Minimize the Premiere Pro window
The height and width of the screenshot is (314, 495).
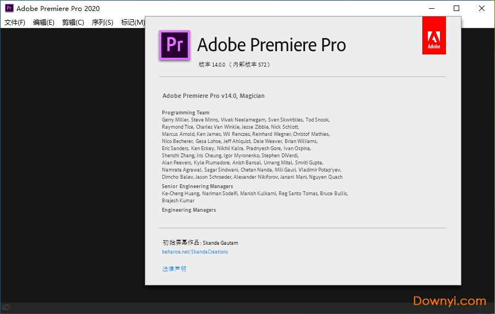tap(431, 8)
